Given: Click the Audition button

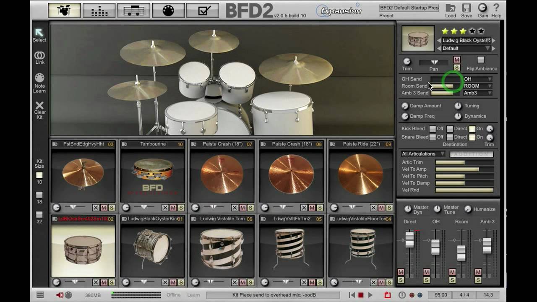Looking at the screenshot, I should [x=472, y=154].
